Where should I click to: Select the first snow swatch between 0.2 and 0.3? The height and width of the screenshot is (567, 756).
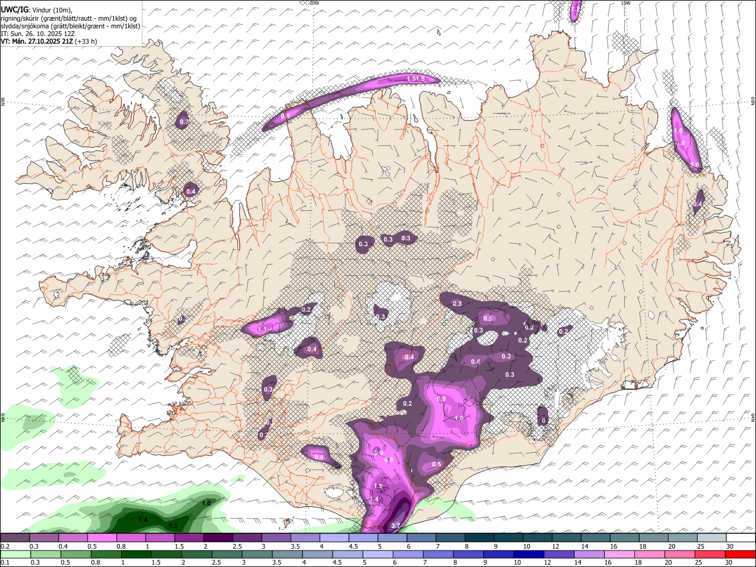15,537
